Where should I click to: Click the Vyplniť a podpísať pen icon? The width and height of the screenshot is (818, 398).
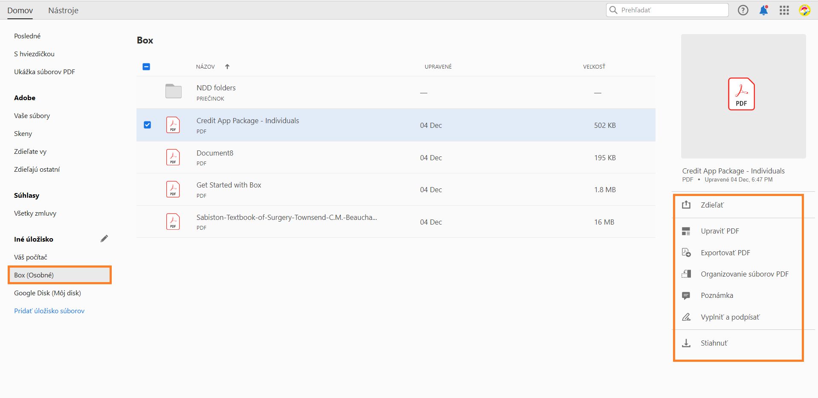pyautogui.click(x=686, y=317)
